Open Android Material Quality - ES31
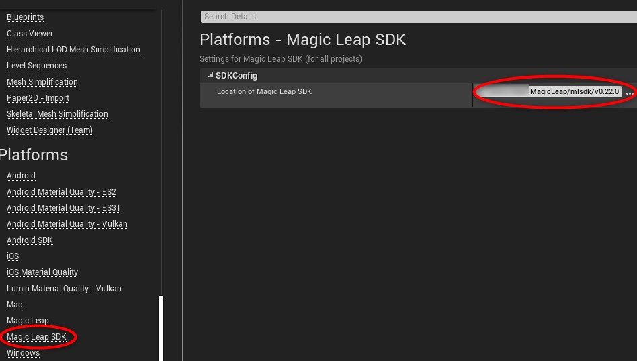 coord(63,208)
